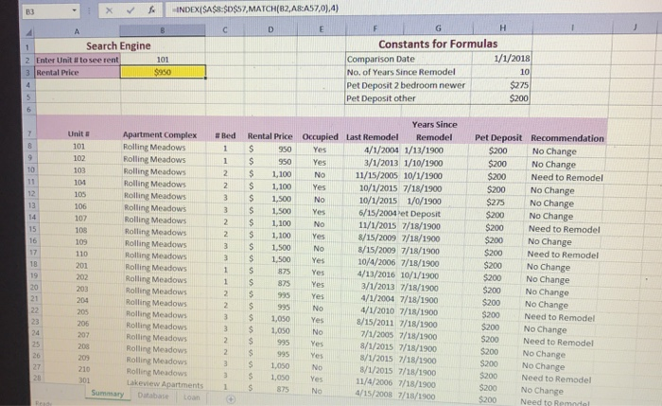This screenshot has width=662, height=406.
Task: Select column I header
Action: (572, 27)
